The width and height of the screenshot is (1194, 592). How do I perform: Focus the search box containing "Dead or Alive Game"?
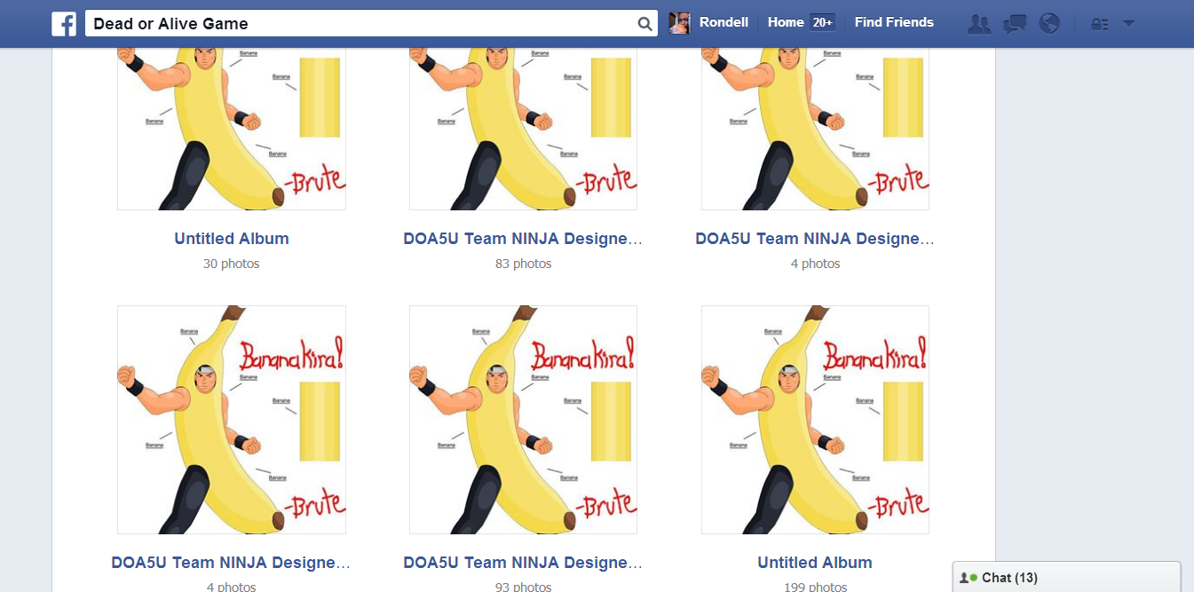click(x=371, y=24)
